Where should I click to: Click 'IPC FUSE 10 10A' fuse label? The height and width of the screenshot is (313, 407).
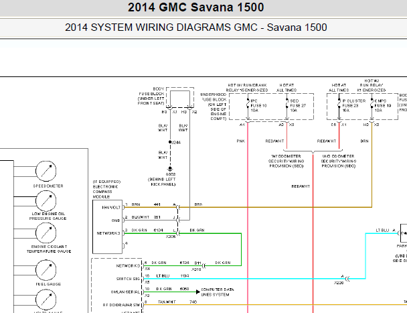click(258, 105)
